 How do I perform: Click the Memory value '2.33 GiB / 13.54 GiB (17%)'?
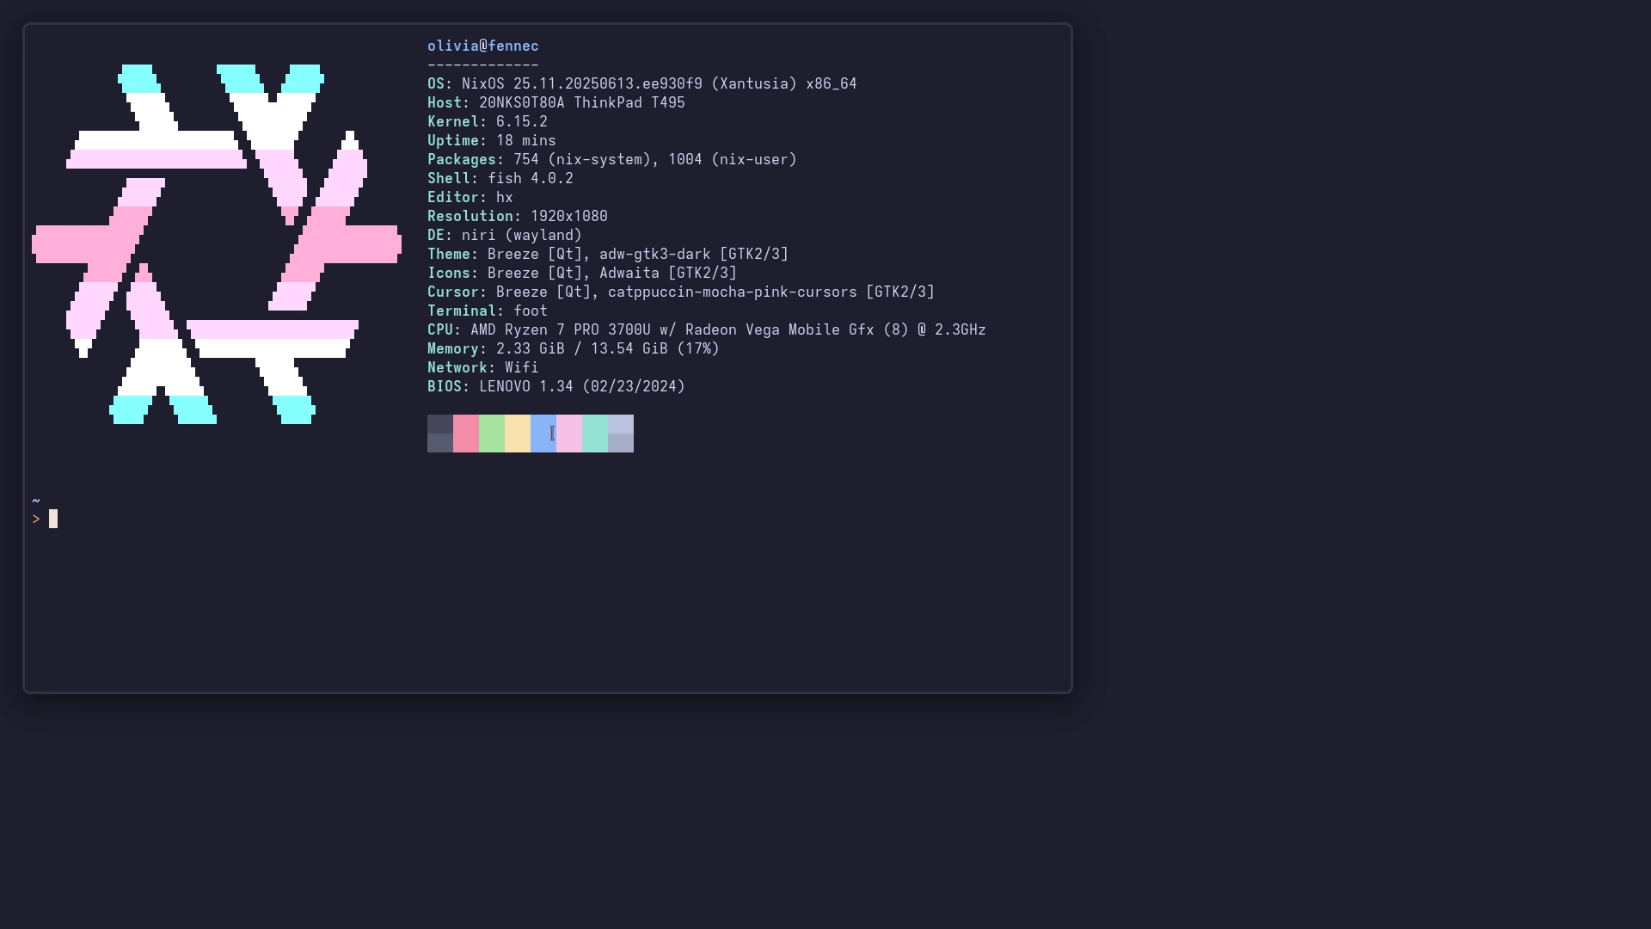pyautogui.click(x=608, y=349)
